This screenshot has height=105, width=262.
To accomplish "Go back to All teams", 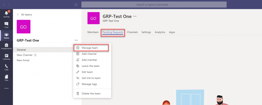I will click(x=24, y=15).
